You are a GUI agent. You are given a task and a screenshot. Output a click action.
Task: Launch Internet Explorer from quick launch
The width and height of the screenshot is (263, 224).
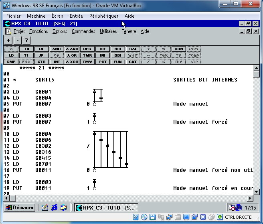[55, 208]
